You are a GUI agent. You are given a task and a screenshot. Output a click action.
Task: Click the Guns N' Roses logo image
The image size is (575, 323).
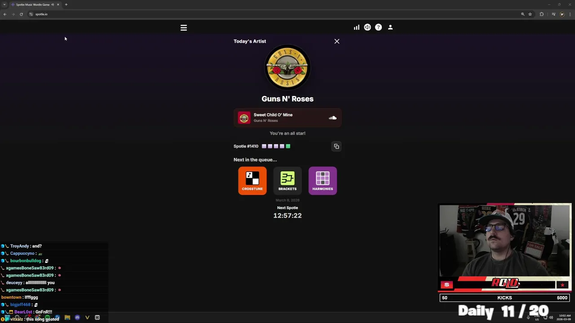click(x=287, y=67)
